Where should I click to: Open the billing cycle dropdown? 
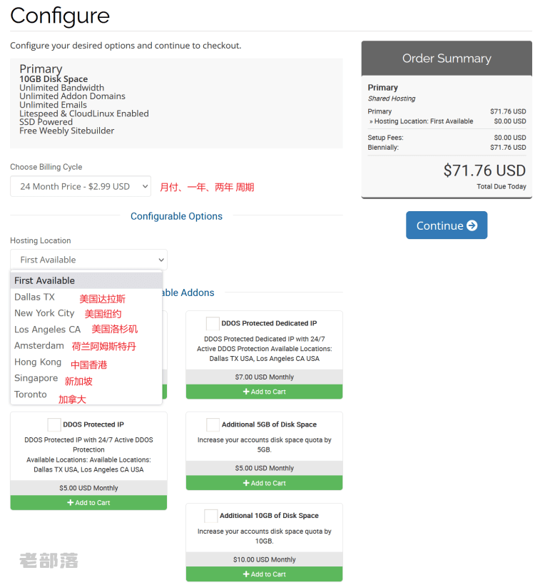pos(81,187)
